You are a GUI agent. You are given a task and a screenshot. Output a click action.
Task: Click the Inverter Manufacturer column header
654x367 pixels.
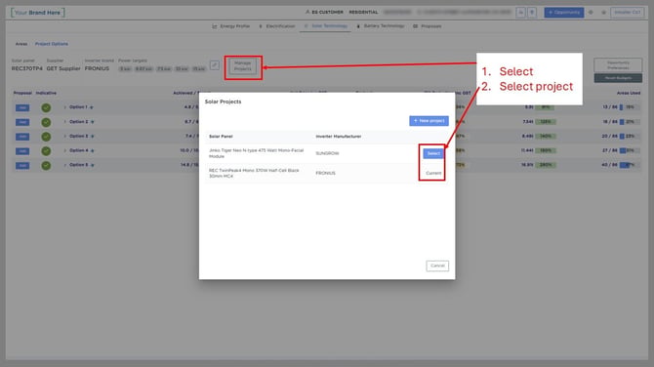click(x=339, y=137)
